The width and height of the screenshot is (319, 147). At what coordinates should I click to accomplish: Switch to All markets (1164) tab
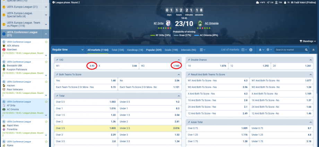click(x=98, y=50)
